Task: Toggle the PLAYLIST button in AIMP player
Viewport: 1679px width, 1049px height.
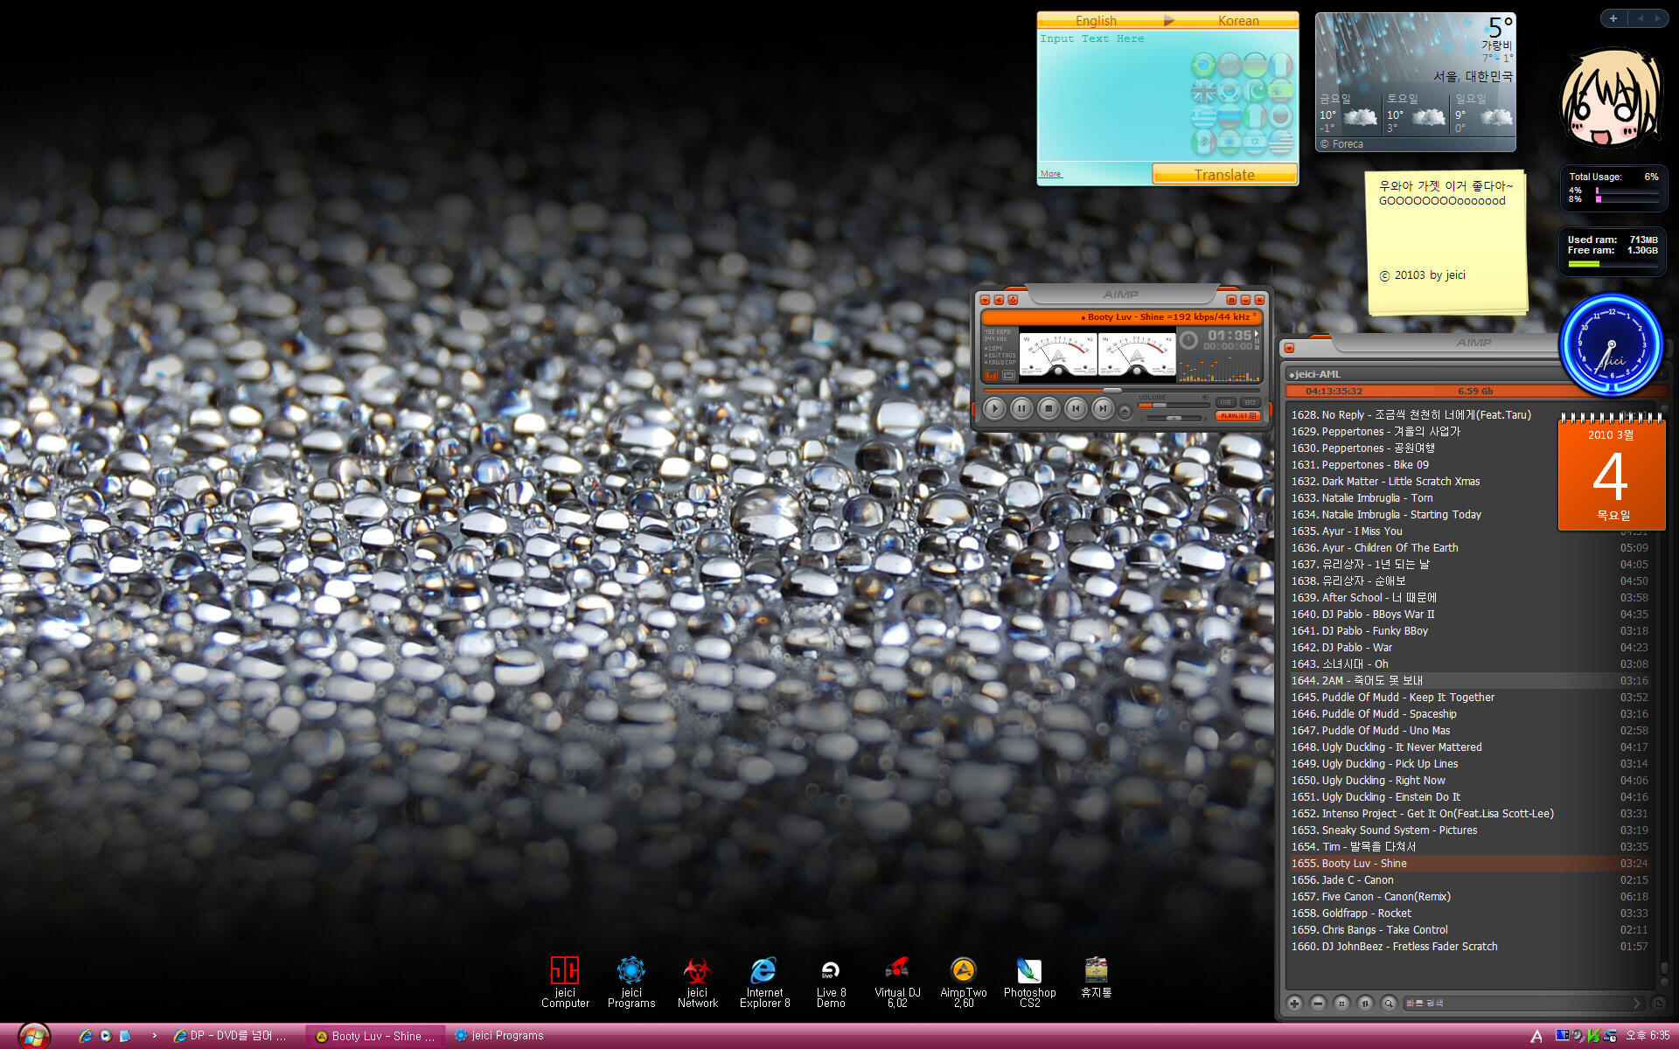Action: click(x=1237, y=416)
